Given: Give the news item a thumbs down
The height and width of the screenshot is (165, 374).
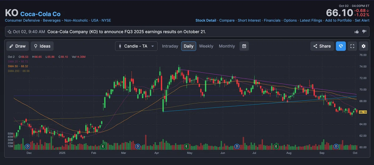Looking at the screenshot, I should [364, 32].
